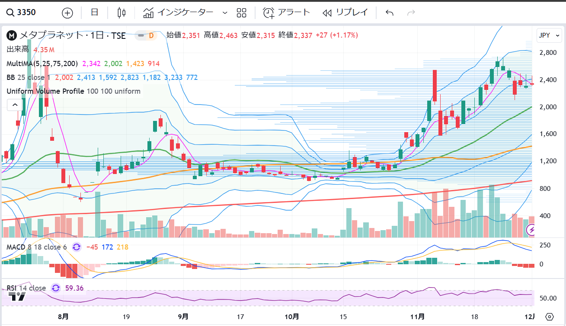Click the 8月 label on time axis
Viewport: 566px width, 326px height.
coord(63,317)
